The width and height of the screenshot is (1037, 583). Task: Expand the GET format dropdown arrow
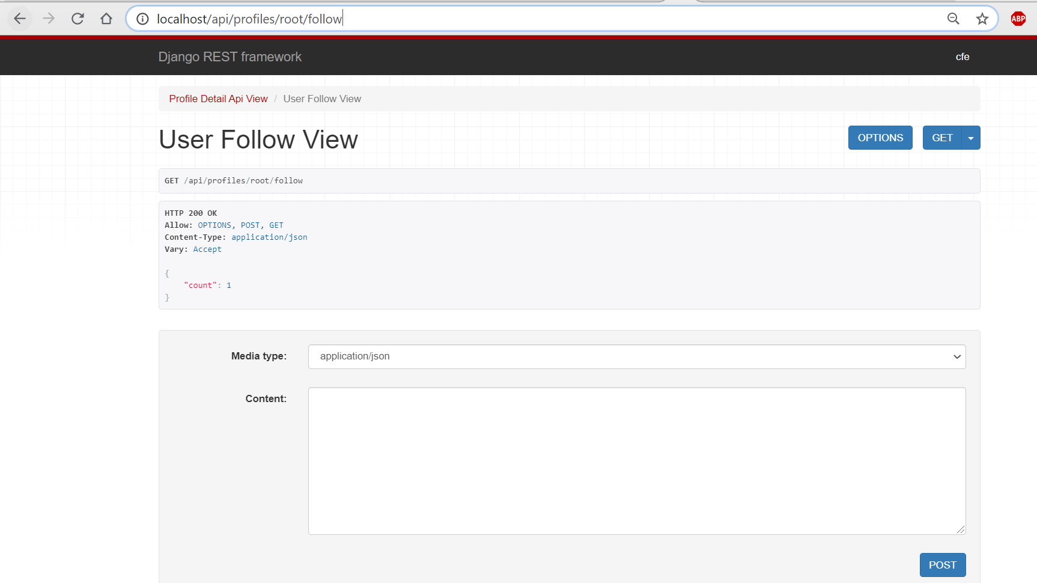coord(971,138)
